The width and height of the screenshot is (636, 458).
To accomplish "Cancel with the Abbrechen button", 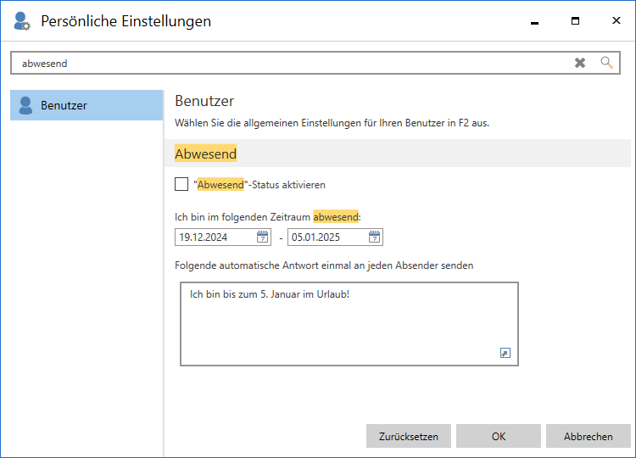I will click(589, 436).
